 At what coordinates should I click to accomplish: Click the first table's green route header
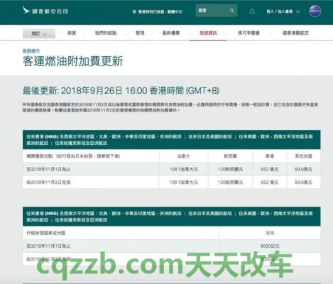pyautogui.click(x=172, y=140)
